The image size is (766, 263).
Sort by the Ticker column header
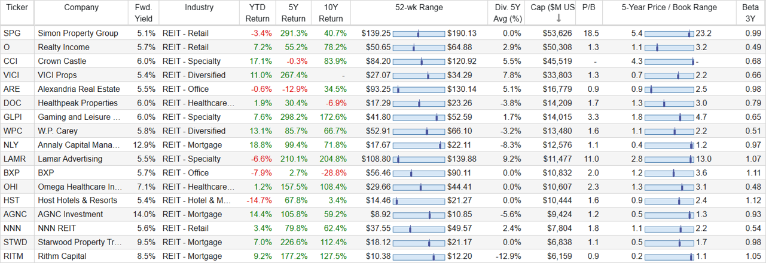(x=17, y=8)
